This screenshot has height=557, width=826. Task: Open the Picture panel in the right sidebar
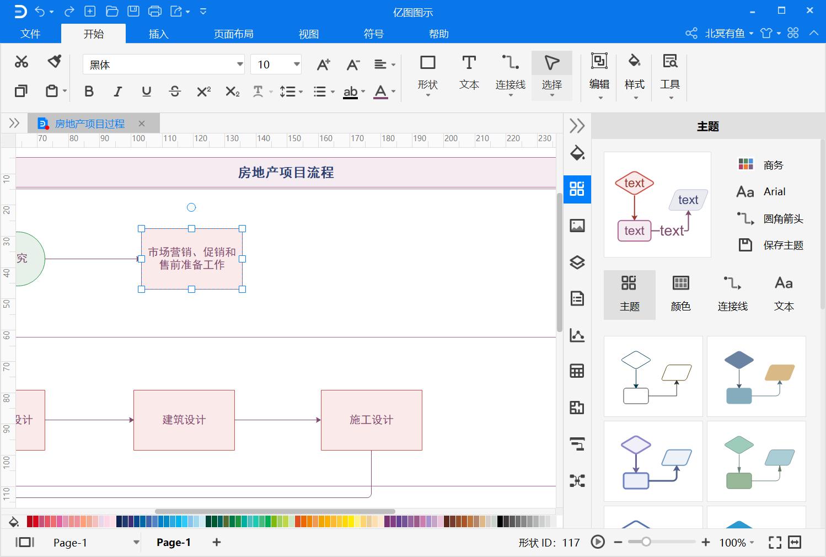pos(577,226)
